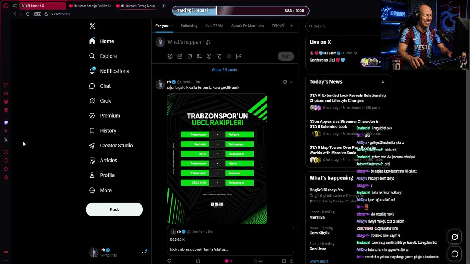470x264 pixels.
Task: Repost rb's post
Action: point(198,261)
